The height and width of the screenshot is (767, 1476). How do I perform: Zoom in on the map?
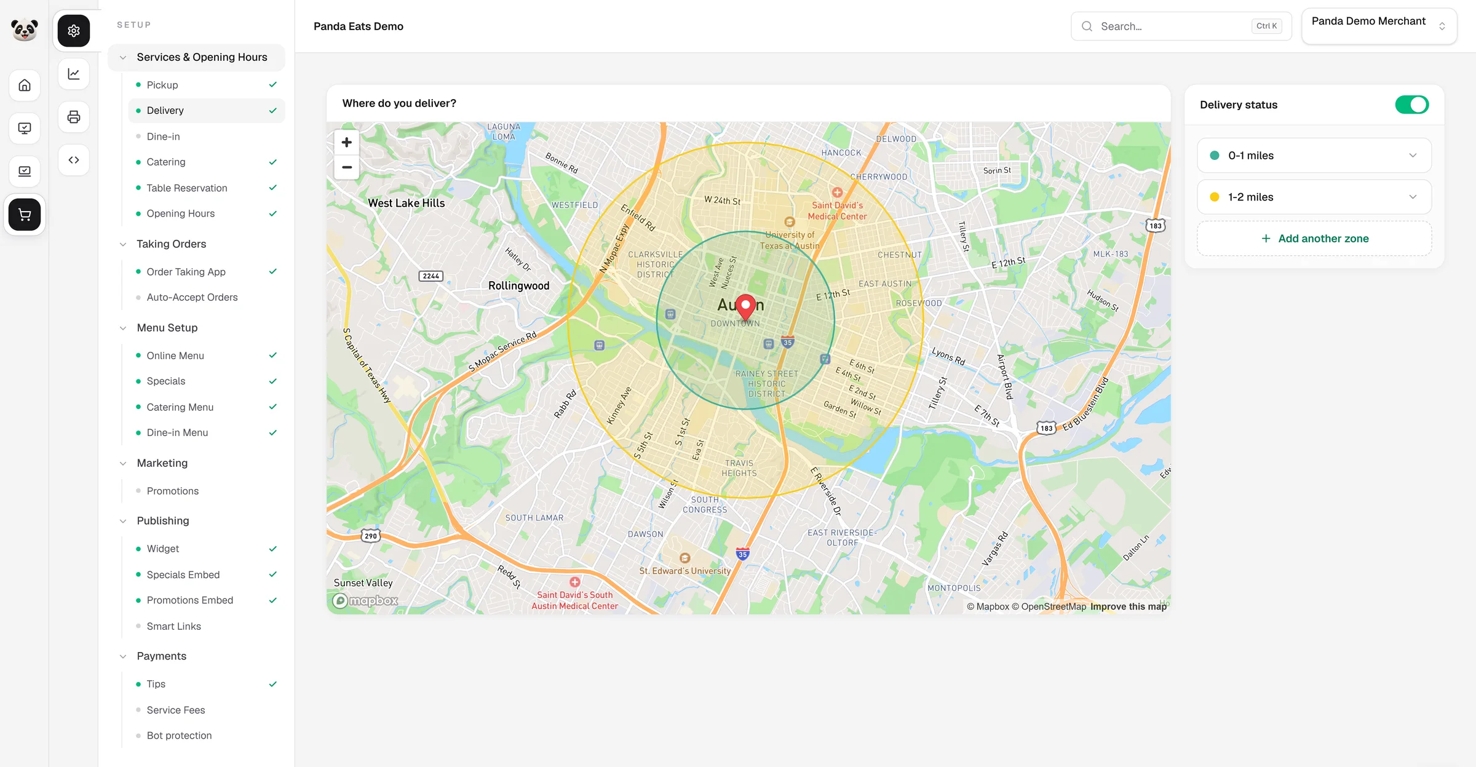click(347, 142)
